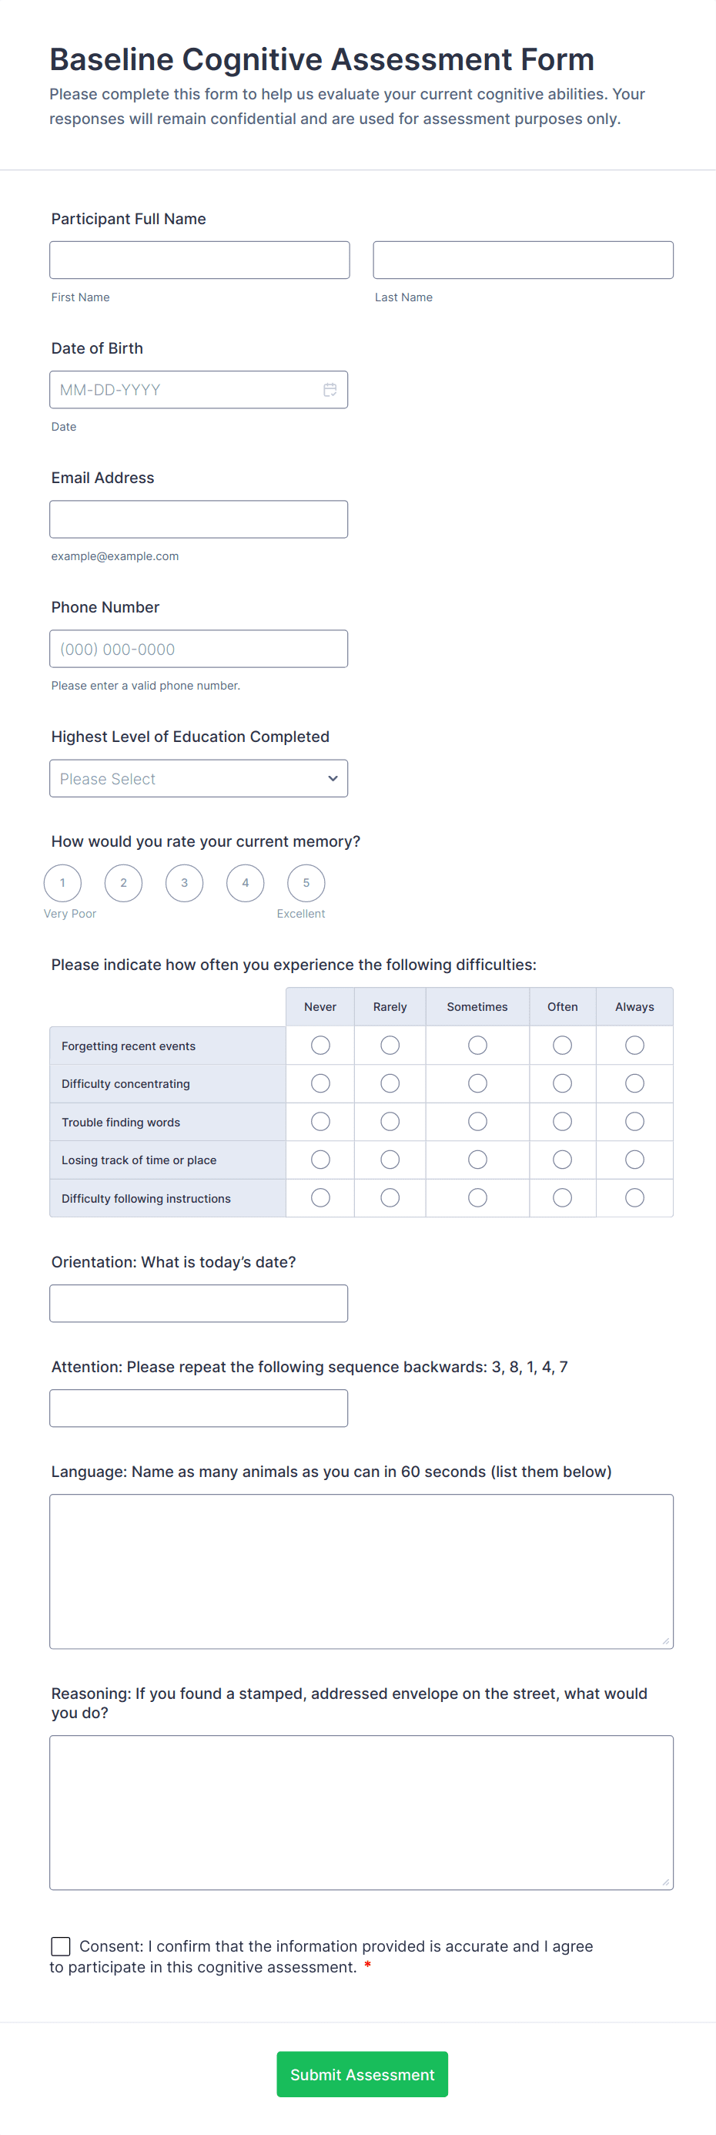The width and height of the screenshot is (716, 2135).
Task: Click the animals list text area
Action: coord(362,1572)
